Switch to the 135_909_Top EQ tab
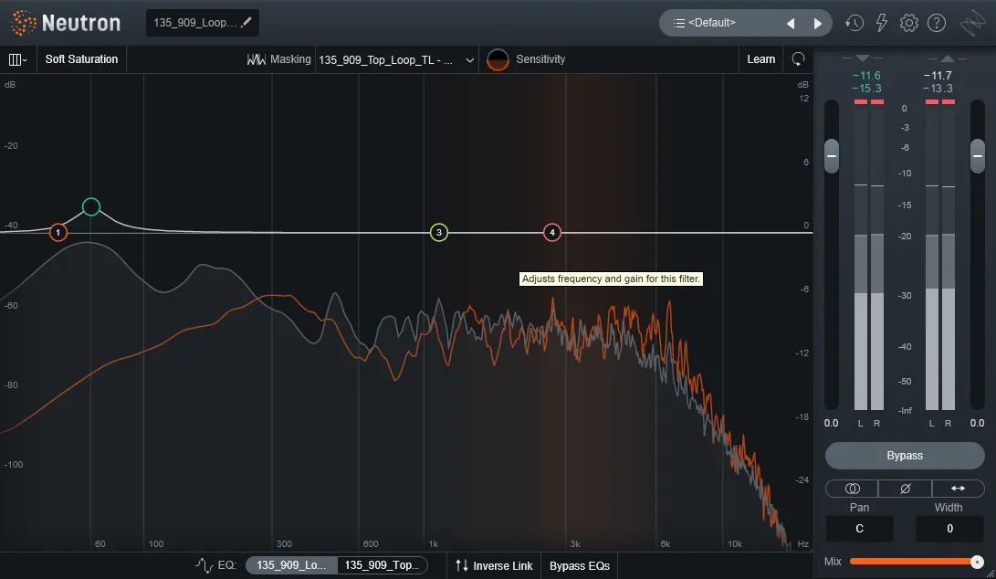996x579 pixels. 382,565
